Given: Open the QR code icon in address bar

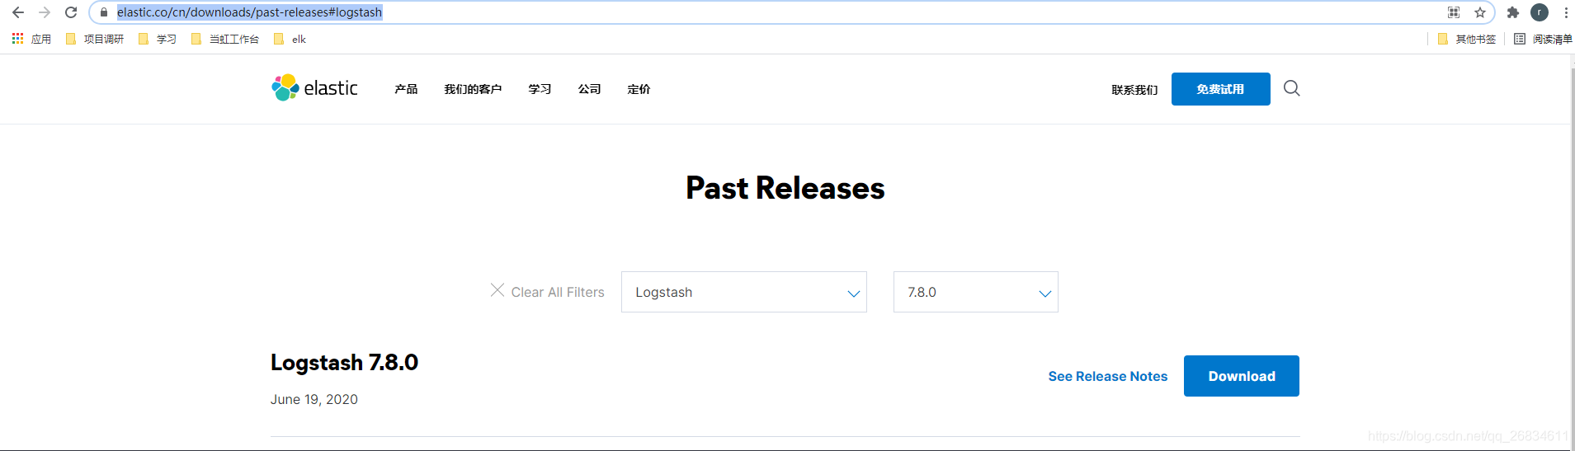Looking at the screenshot, I should pyautogui.click(x=1454, y=12).
